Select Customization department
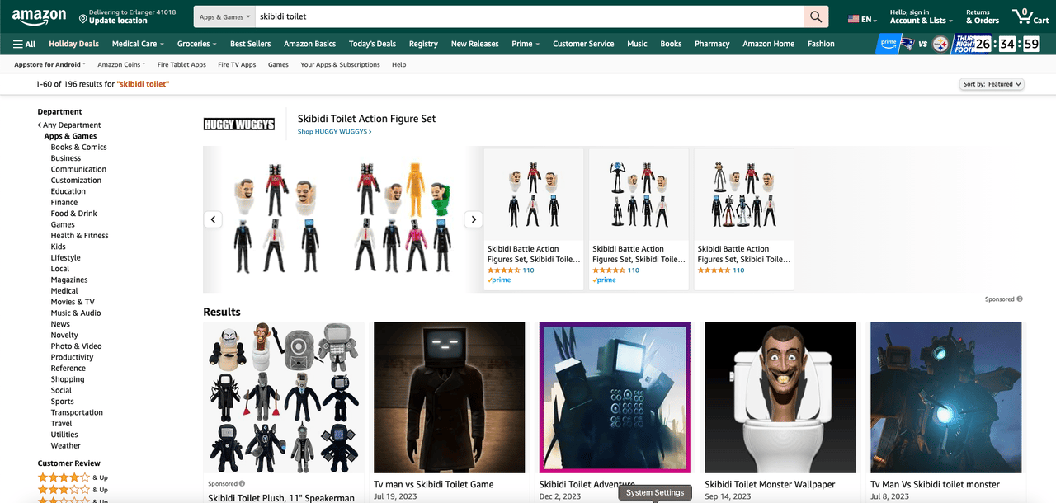Image resolution: width=1056 pixels, height=503 pixels. tap(76, 181)
